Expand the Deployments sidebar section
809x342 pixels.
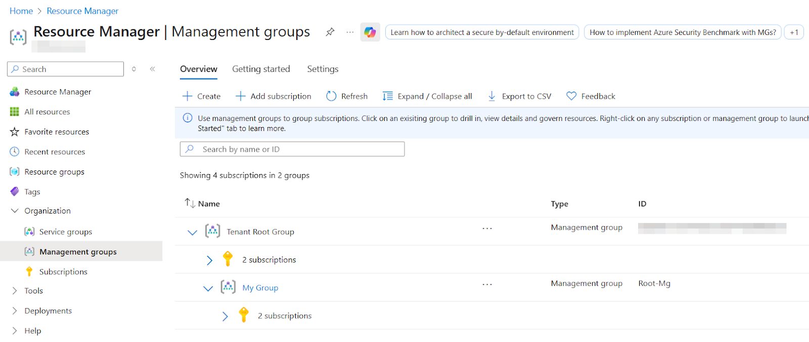[x=15, y=311]
